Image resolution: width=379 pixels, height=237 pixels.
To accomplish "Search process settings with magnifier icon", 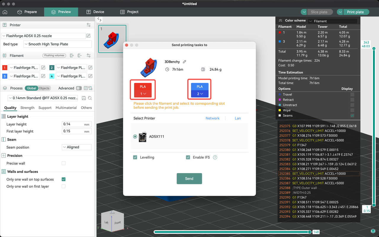I will pyautogui.click(x=90, y=98).
